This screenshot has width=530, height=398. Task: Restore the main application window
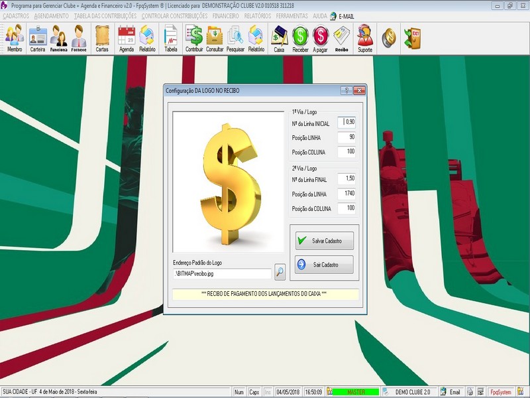click(509, 6)
